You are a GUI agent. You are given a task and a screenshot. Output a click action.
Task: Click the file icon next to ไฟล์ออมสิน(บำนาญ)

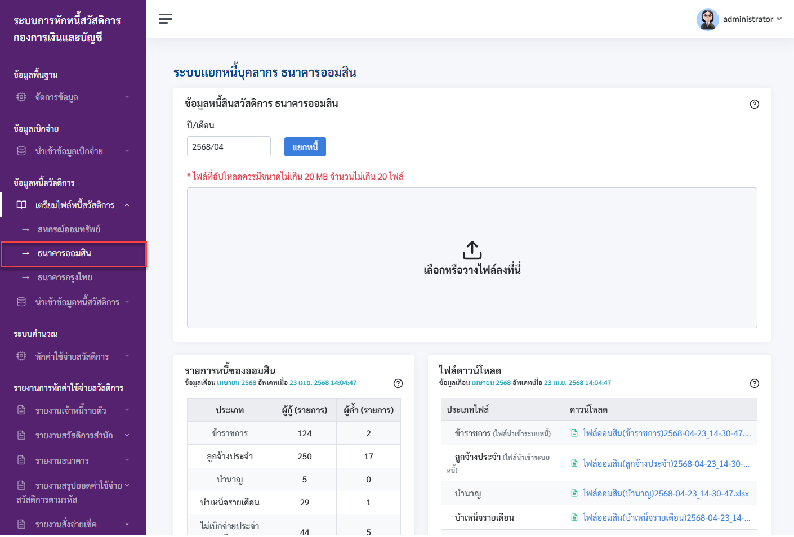tap(574, 494)
